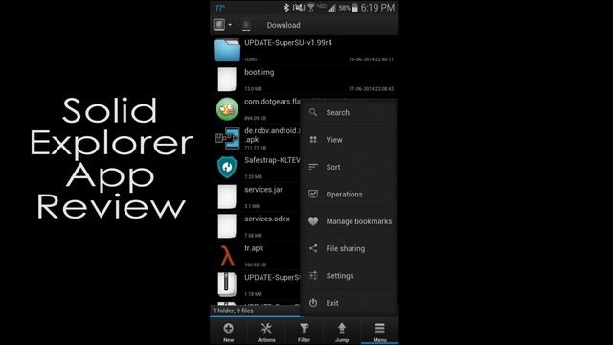Tap the Operations monitor icon

(x=313, y=194)
